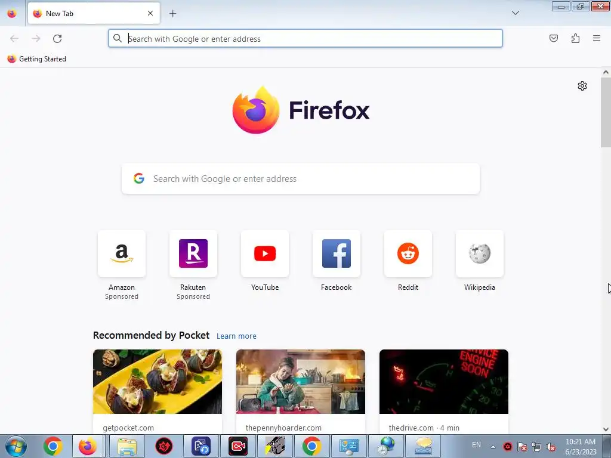Image resolution: width=611 pixels, height=458 pixels.
Task: Open the on-screen keyboard taskbar icon
Action: (x=423, y=446)
